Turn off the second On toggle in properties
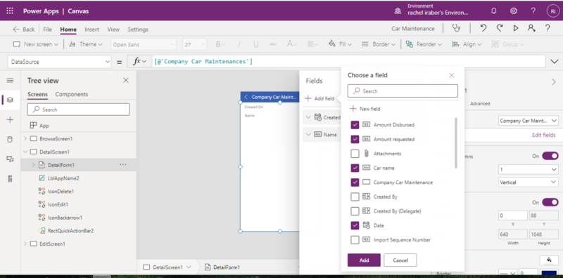 [550, 202]
